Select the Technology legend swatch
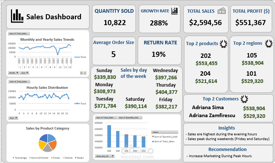This screenshot has width=275, height=163. coord(13,158)
